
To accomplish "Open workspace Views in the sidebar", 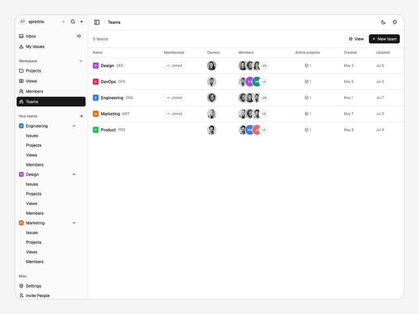I will (51, 81).
